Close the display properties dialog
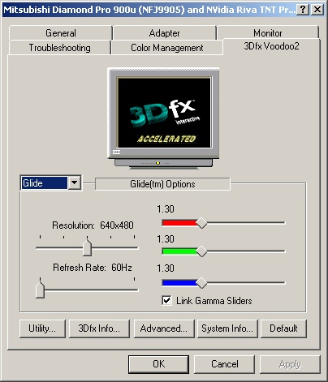 pyautogui.click(x=317, y=10)
